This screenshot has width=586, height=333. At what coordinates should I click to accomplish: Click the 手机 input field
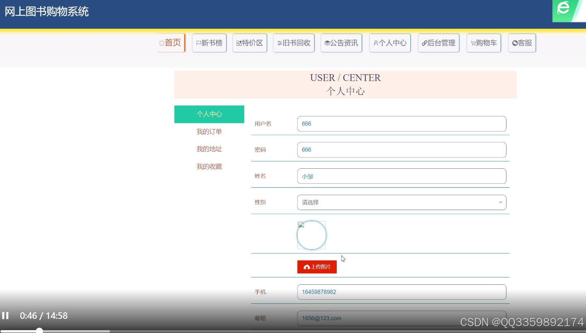pos(402,292)
